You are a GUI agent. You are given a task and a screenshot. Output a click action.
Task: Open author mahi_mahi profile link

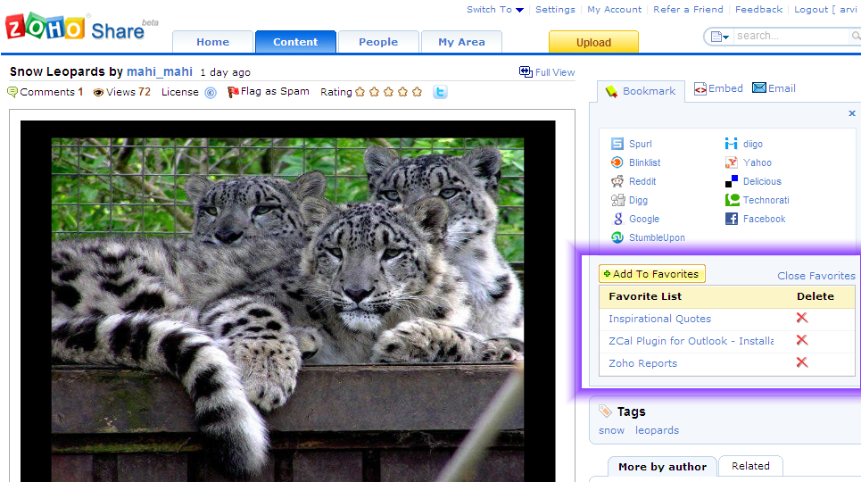click(160, 72)
